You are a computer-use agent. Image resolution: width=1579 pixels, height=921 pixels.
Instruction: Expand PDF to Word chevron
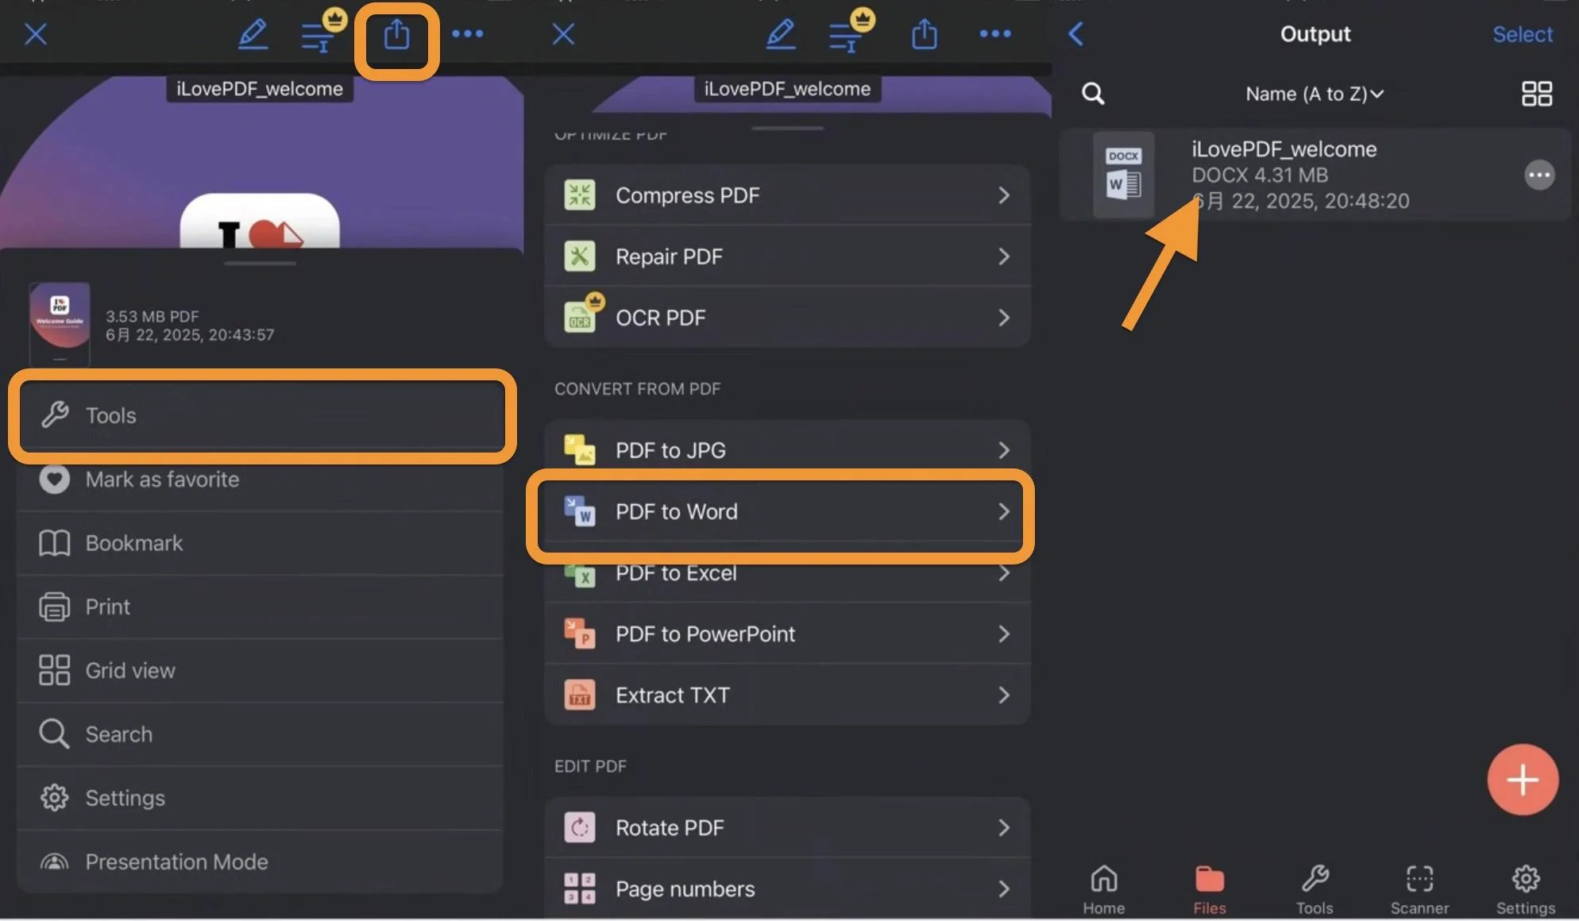tap(1004, 511)
